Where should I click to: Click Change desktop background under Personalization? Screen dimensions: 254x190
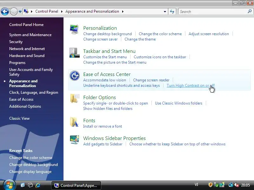pos(107,34)
